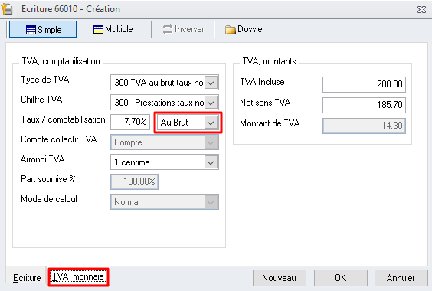Image resolution: width=432 pixels, height=291 pixels.
Task: Open the Dossier folder icon
Action: pos(231,30)
